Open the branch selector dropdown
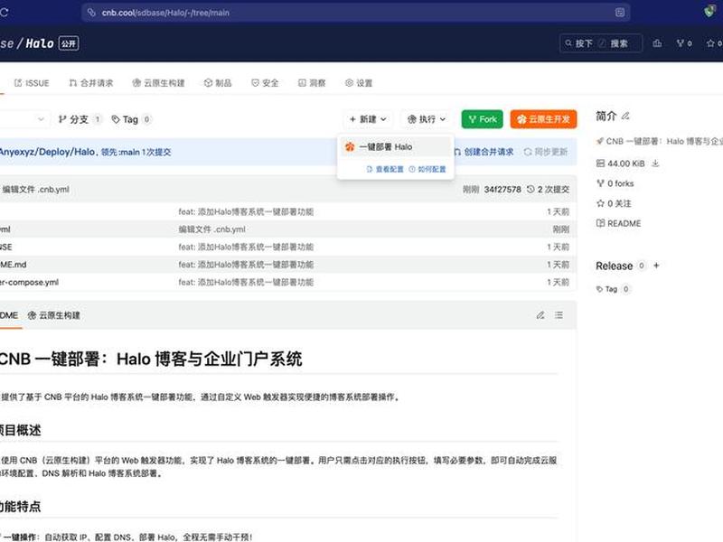The image size is (723, 542). 23,119
